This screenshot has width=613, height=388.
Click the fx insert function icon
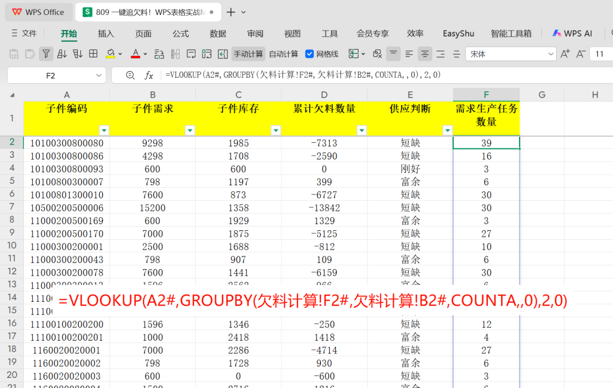pos(149,75)
